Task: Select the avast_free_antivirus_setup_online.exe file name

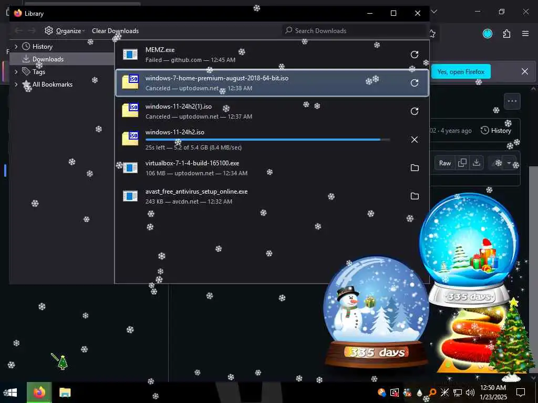Action: pos(196,192)
